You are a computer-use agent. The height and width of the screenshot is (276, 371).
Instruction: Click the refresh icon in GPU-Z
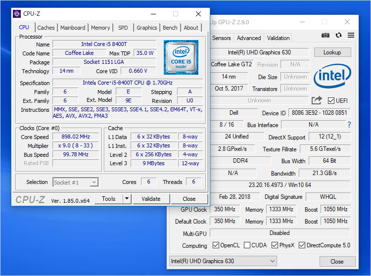338,35
